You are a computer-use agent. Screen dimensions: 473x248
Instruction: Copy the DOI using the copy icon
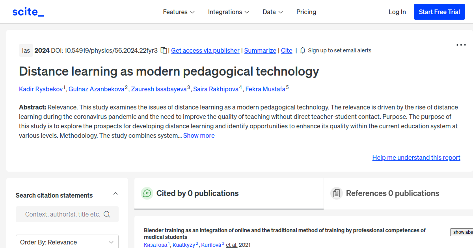(163, 50)
